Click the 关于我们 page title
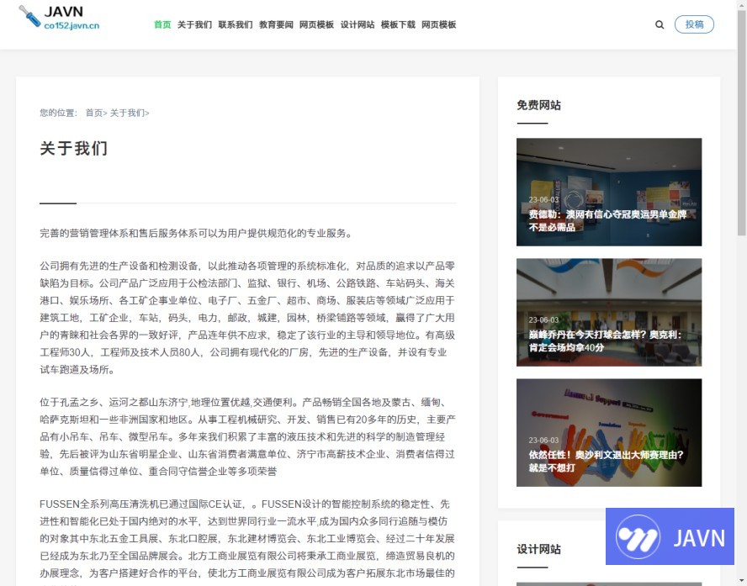This screenshot has width=747, height=586. pos(74,149)
